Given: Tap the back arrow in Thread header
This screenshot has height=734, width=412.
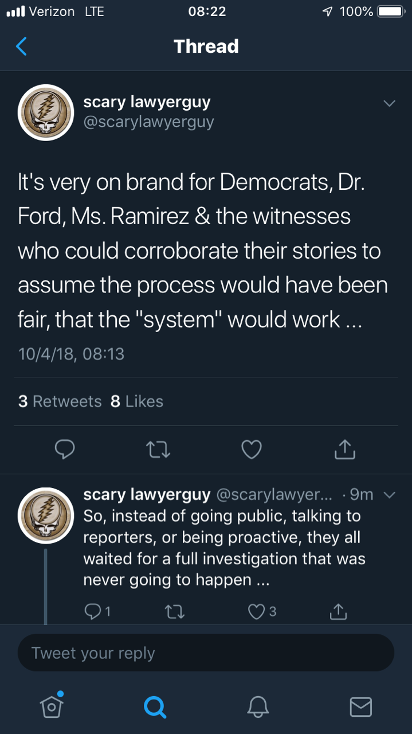Looking at the screenshot, I should (x=21, y=46).
